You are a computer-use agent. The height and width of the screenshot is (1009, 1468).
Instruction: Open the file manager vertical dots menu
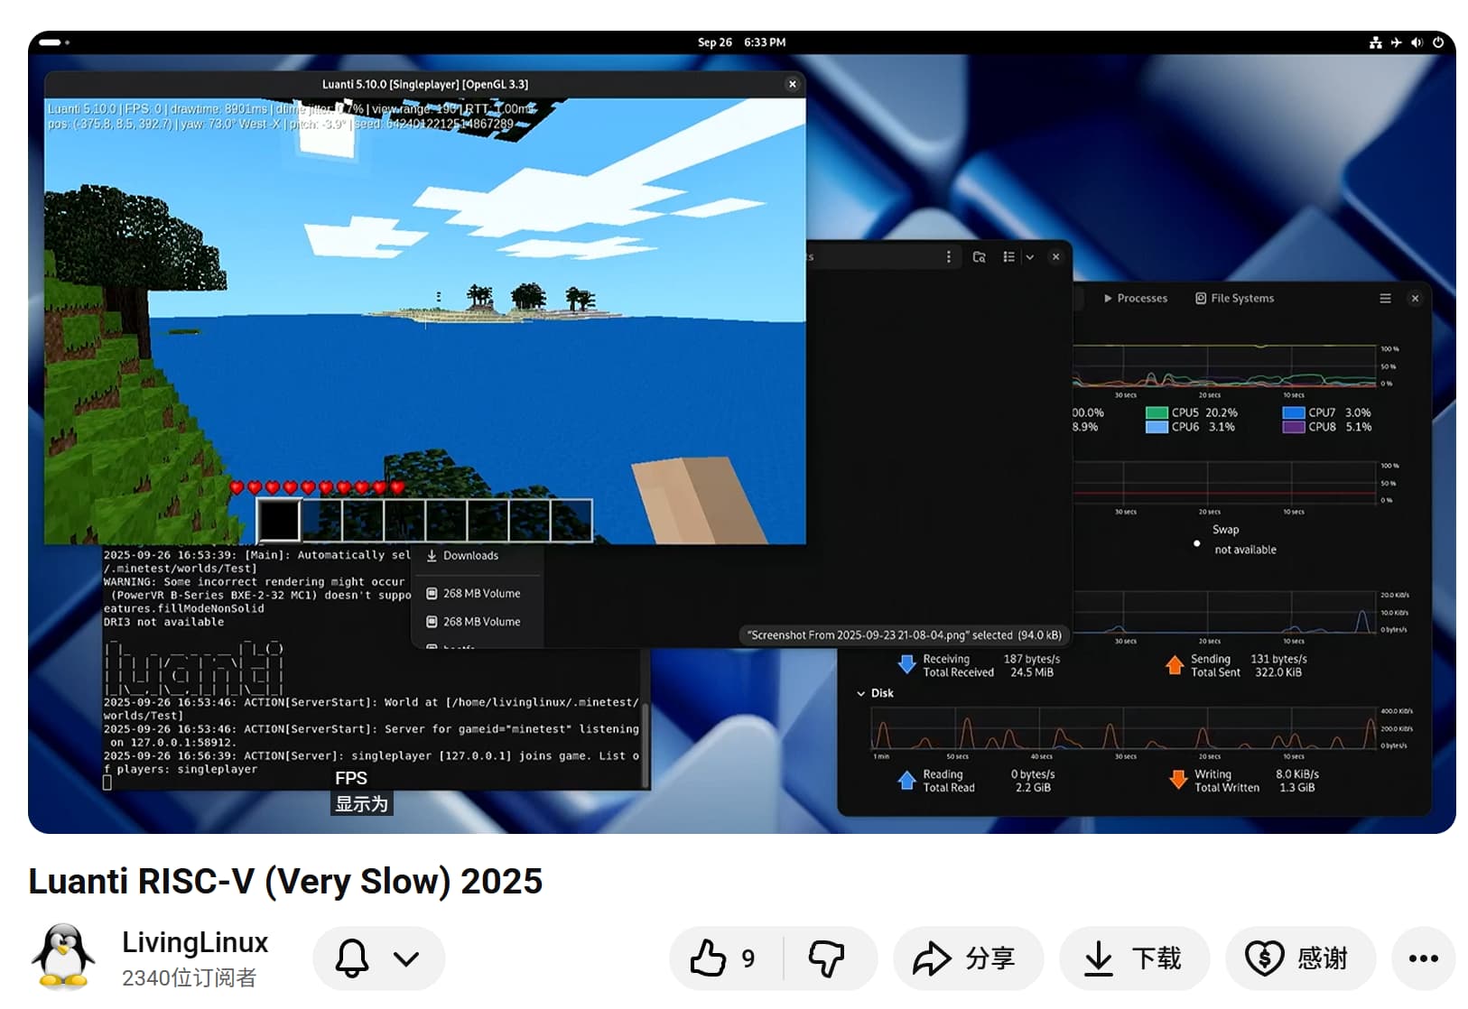tap(948, 257)
